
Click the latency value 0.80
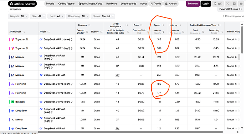[177, 102]
